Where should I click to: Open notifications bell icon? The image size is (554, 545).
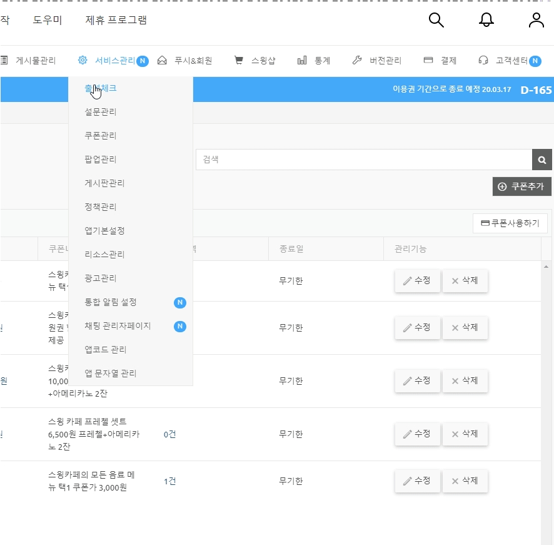pyautogui.click(x=486, y=20)
